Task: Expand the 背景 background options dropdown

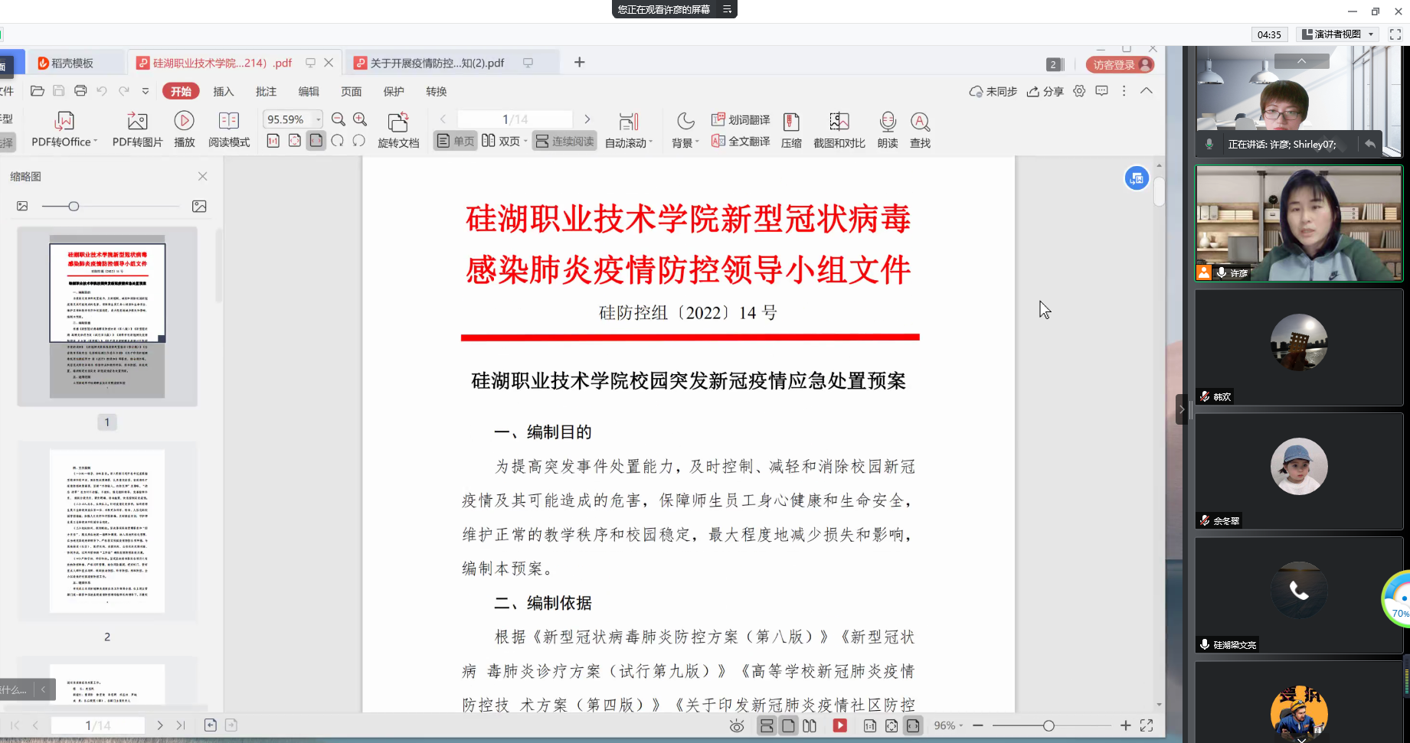Action: (697, 143)
